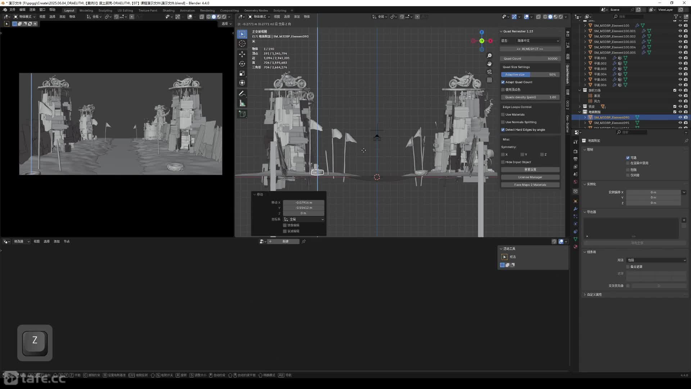The image size is (691, 389).
Task: Open the Modifiers wrench properties tab
Action: click(575, 209)
